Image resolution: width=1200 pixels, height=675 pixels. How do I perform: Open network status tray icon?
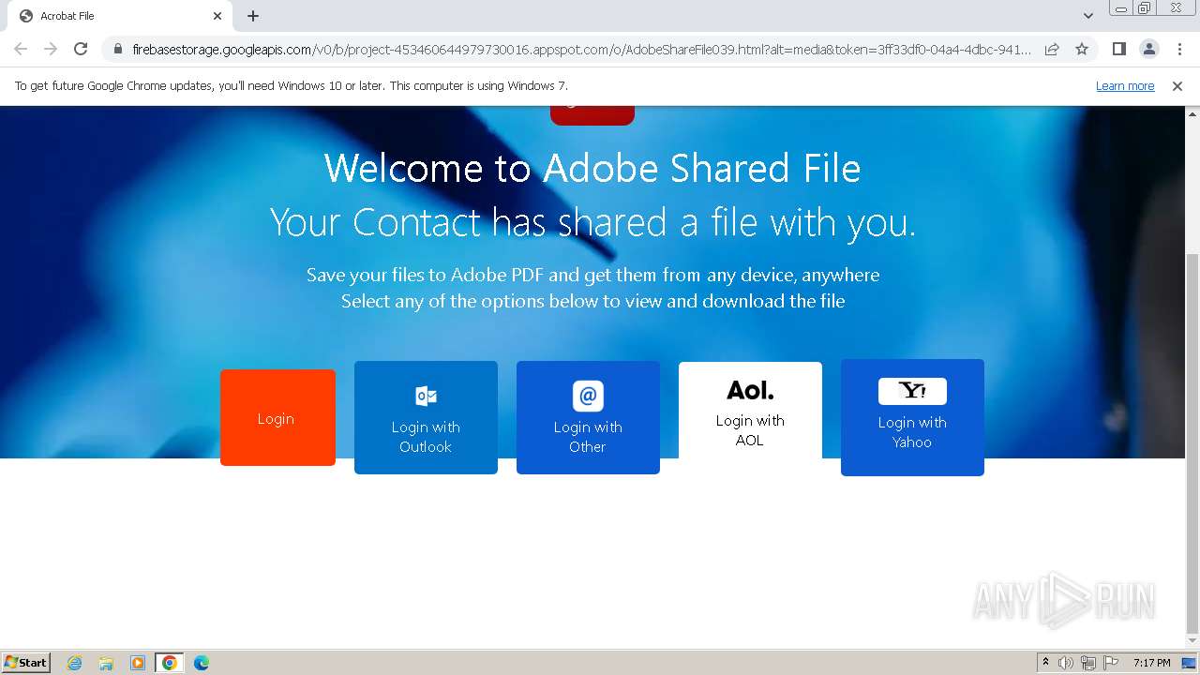click(x=1088, y=663)
